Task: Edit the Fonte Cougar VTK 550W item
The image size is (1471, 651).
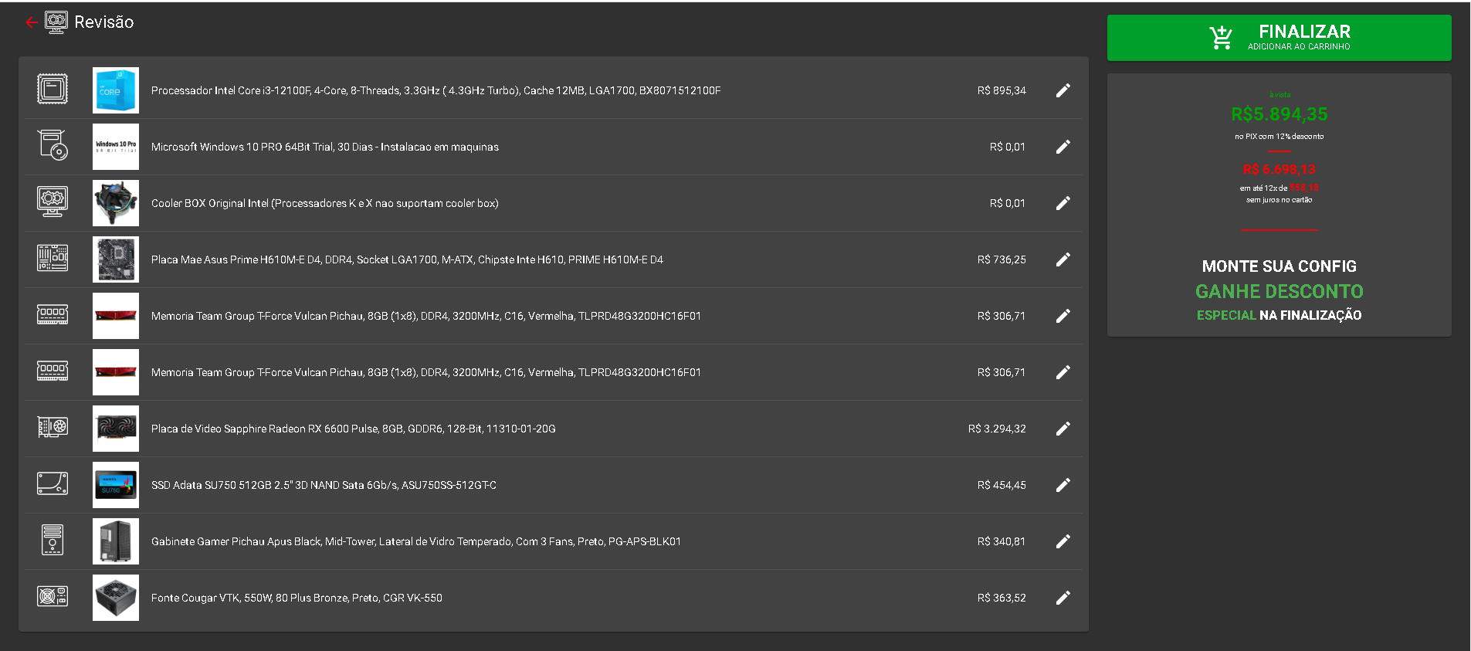Action: 1063,598
